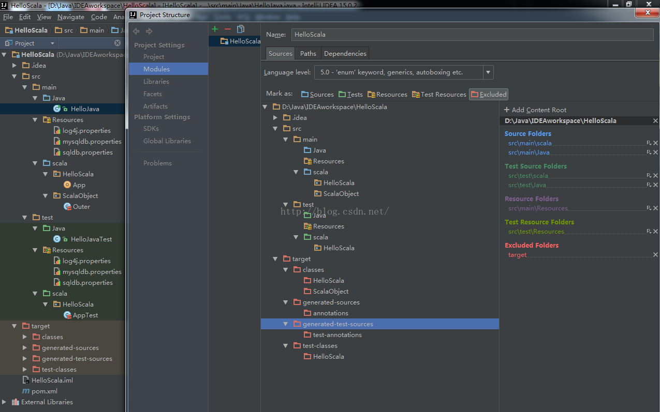The image size is (660, 412).
Task: Switch to the Paths tab
Action: (308, 53)
